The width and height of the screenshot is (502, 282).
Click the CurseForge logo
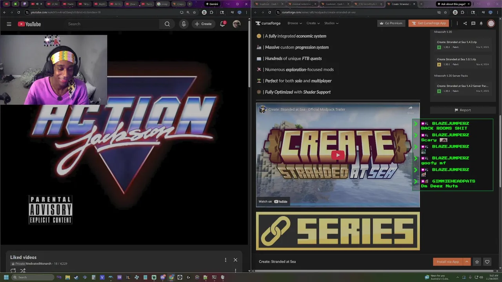click(x=268, y=23)
